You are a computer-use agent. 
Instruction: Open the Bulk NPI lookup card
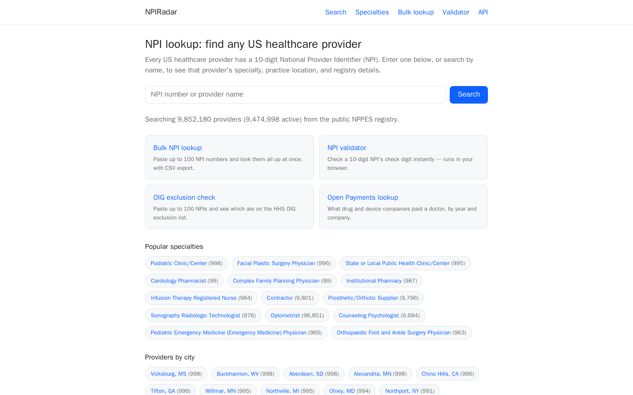pyautogui.click(x=229, y=157)
